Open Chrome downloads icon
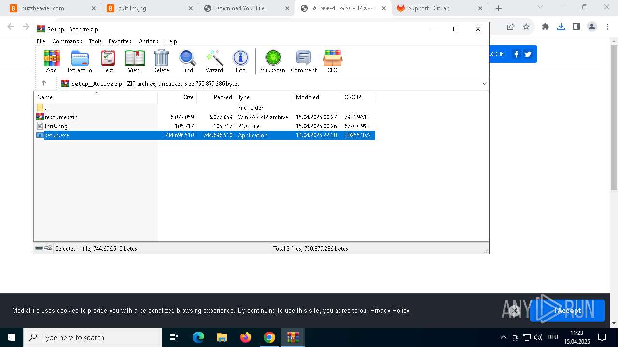 [561, 27]
